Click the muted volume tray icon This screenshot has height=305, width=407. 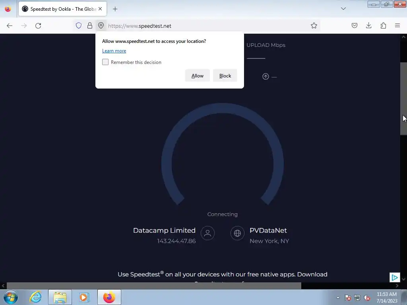367,297
